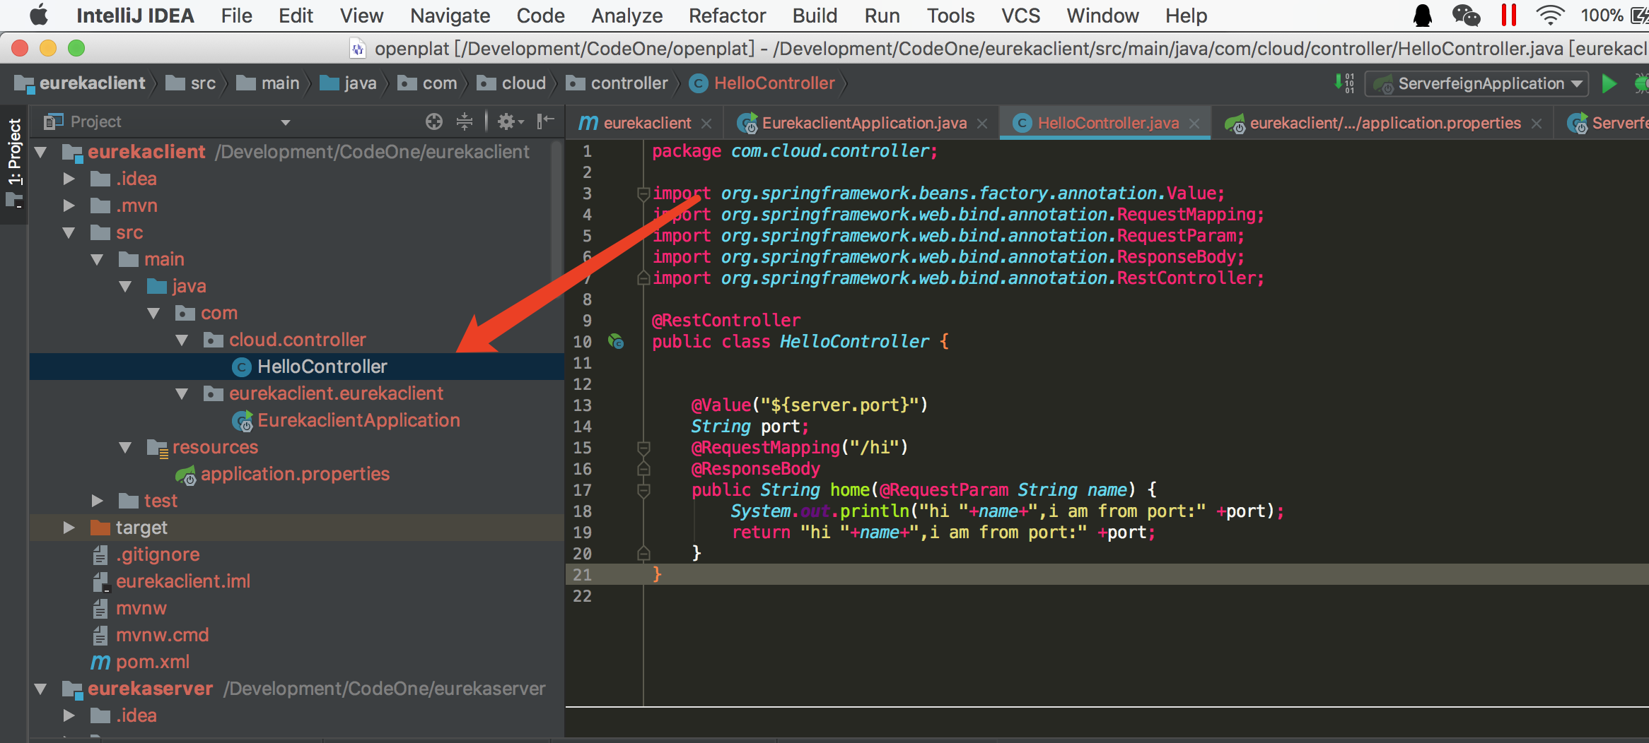Image resolution: width=1649 pixels, height=743 pixels.
Task: Click the red pause icon in menu bar
Action: coord(1509,16)
